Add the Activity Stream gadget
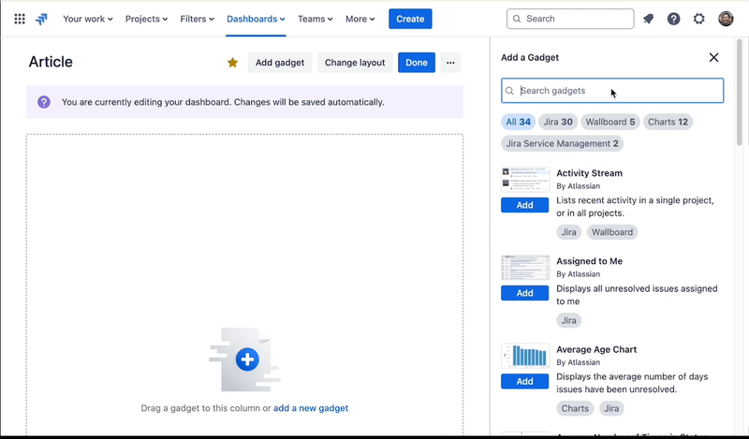The height and width of the screenshot is (439, 749). (524, 205)
